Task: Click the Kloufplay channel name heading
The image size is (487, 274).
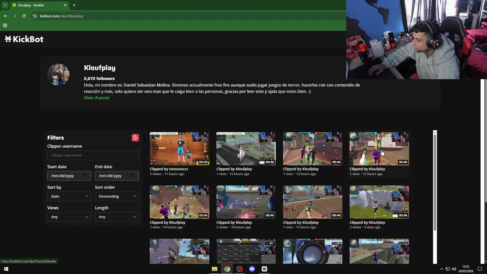Action: [100, 68]
